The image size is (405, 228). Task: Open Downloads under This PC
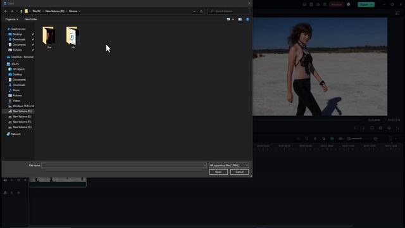(x=19, y=85)
